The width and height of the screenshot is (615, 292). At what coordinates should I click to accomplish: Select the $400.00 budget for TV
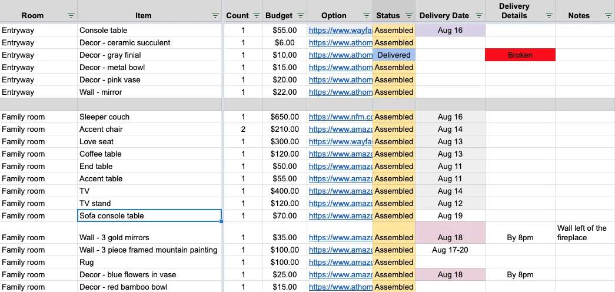pyautogui.click(x=285, y=191)
